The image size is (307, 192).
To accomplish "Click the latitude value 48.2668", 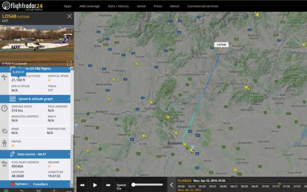I will (x=17, y=176).
